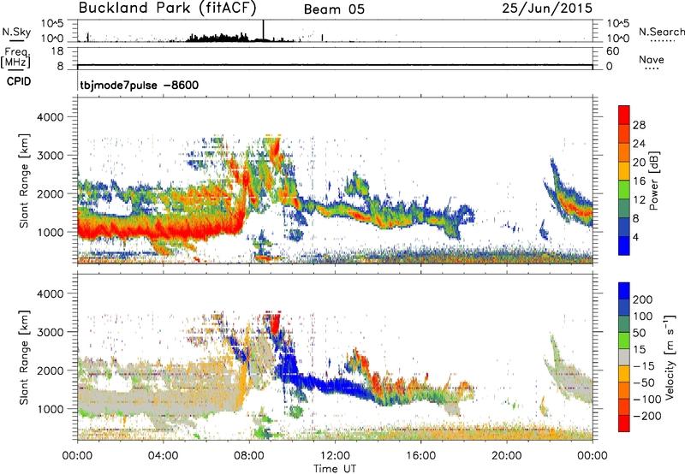Pick the yellow segment of the power colorbar
The width and height of the screenshot is (685, 474).
click(624, 171)
